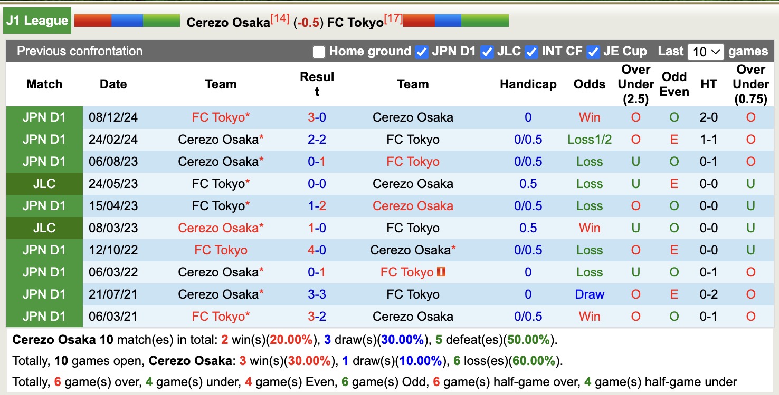779x395 pixels.
Task: Click the blue segment of Cerezo Osaka's form bar
Action: coord(127,21)
